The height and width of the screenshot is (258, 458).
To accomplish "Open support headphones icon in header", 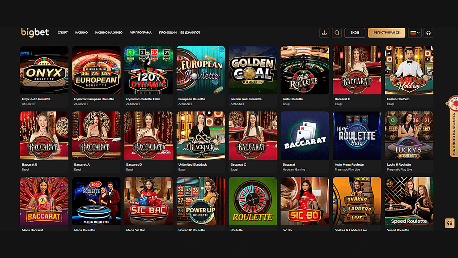I will point(428,33).
